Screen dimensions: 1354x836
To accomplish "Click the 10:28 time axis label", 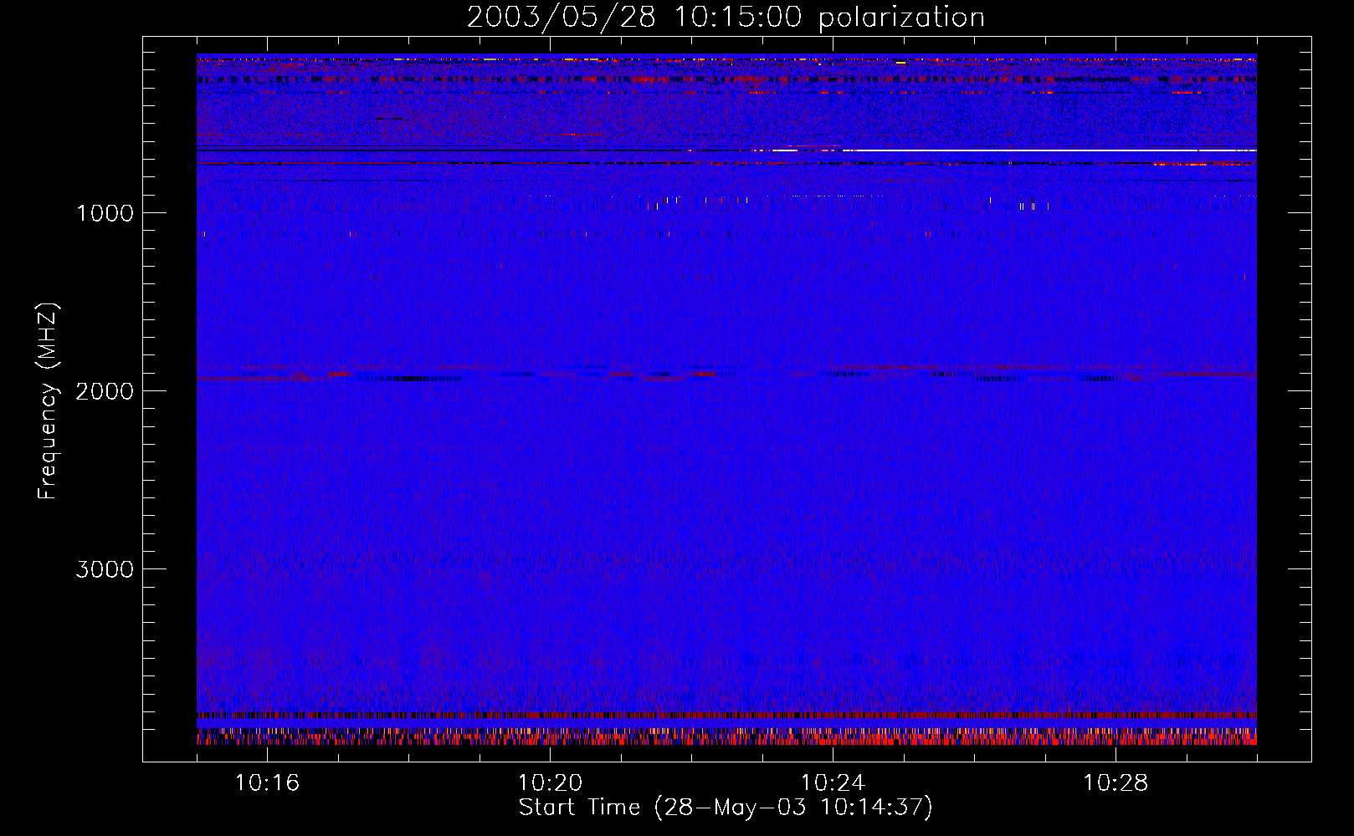I will 1116,782.
